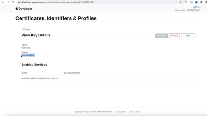The height and width of the screenshot is (116, 207).
Task: Open the account name dropdown at top right
Action: point(197,7)
